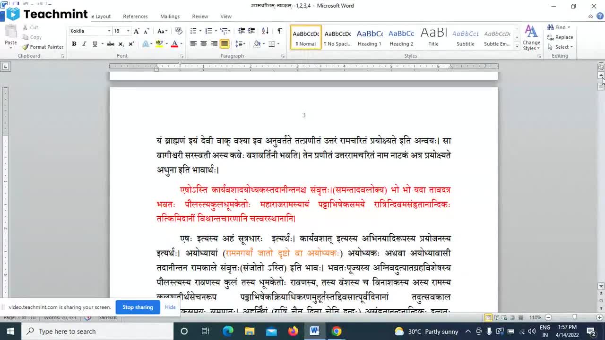This screenshot has height=340, width=605.
Task: Open Change Case dropdown
Action: coord(162,31)
